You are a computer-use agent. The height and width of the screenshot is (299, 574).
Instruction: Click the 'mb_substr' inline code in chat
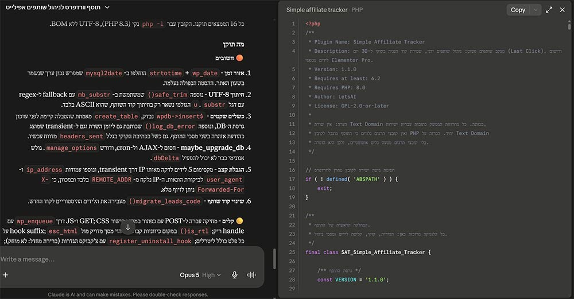[94, 95]
